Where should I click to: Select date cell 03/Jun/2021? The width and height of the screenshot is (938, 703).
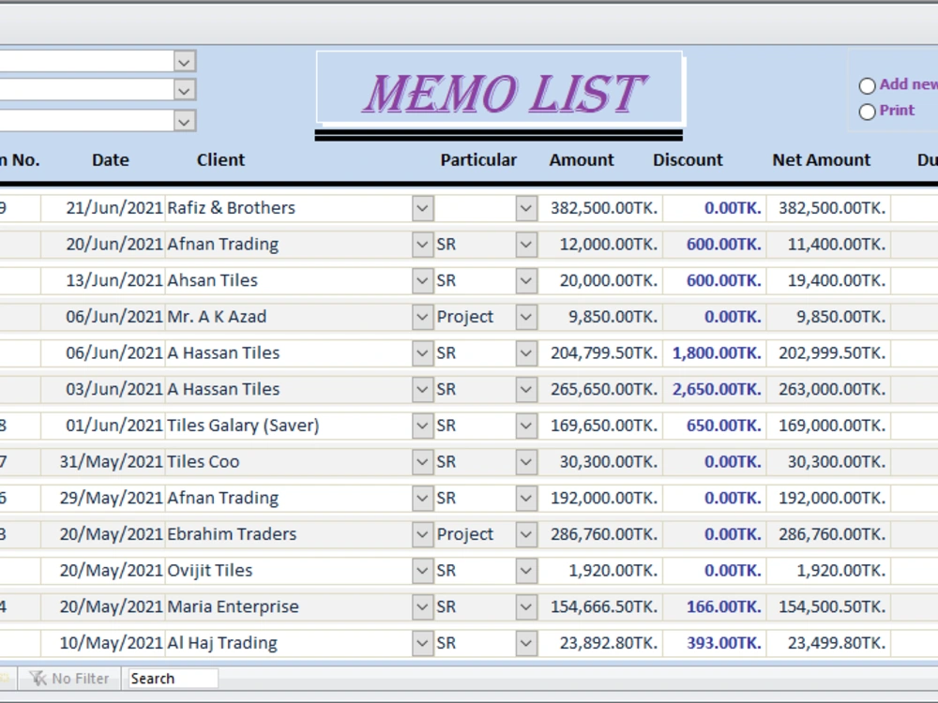point(103,389)
